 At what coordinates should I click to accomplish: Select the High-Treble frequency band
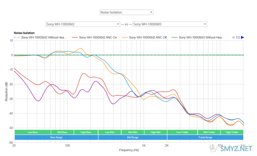point(232,132)
